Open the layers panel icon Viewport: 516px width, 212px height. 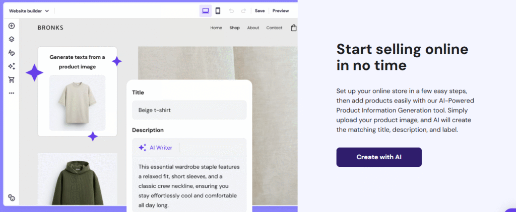point(12,39)
